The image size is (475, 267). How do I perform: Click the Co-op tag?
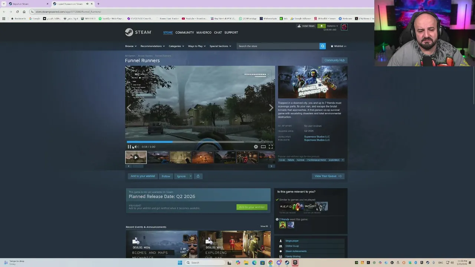point(282,160)
